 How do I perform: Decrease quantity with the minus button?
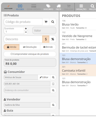pos(26,32)
